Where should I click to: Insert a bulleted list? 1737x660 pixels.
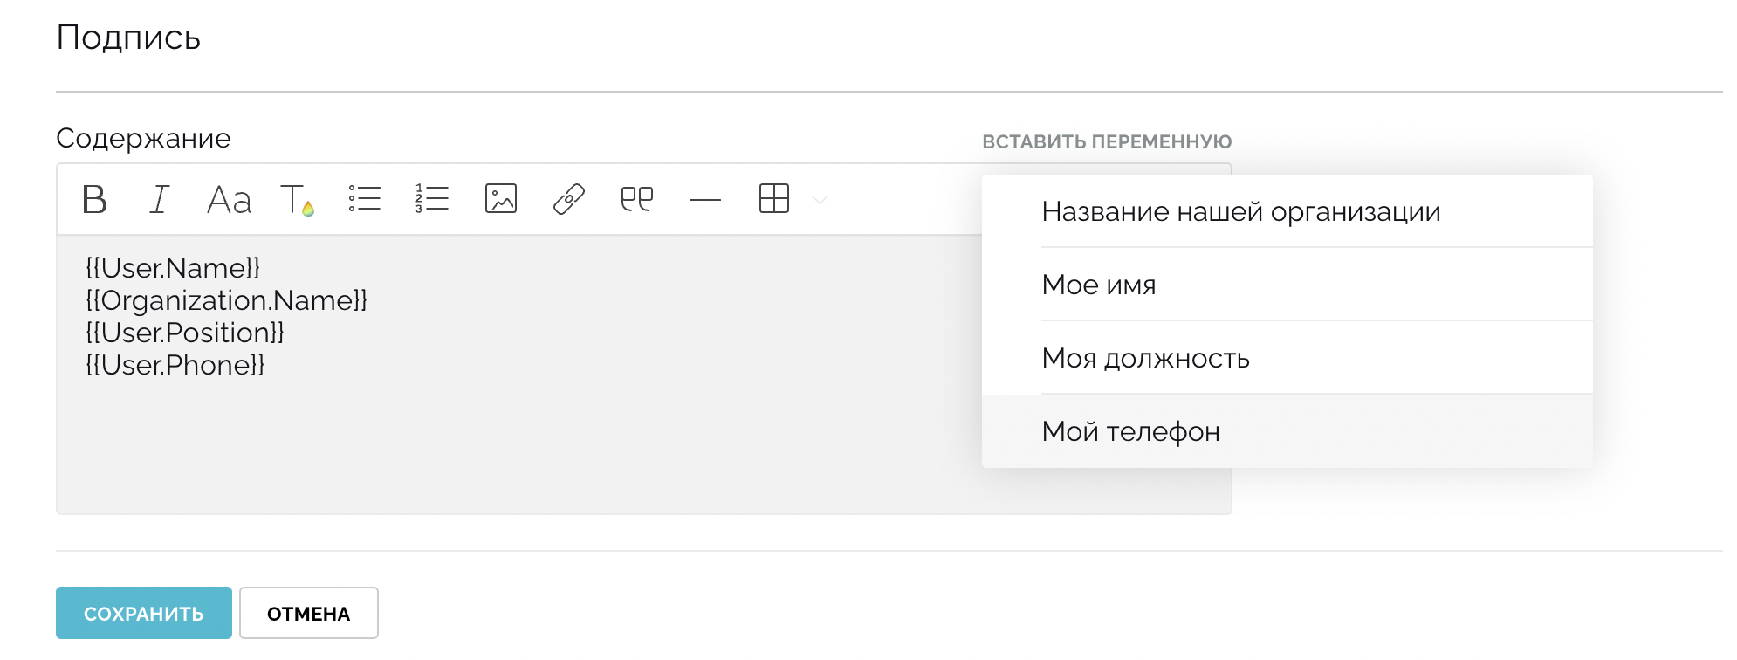365,199
